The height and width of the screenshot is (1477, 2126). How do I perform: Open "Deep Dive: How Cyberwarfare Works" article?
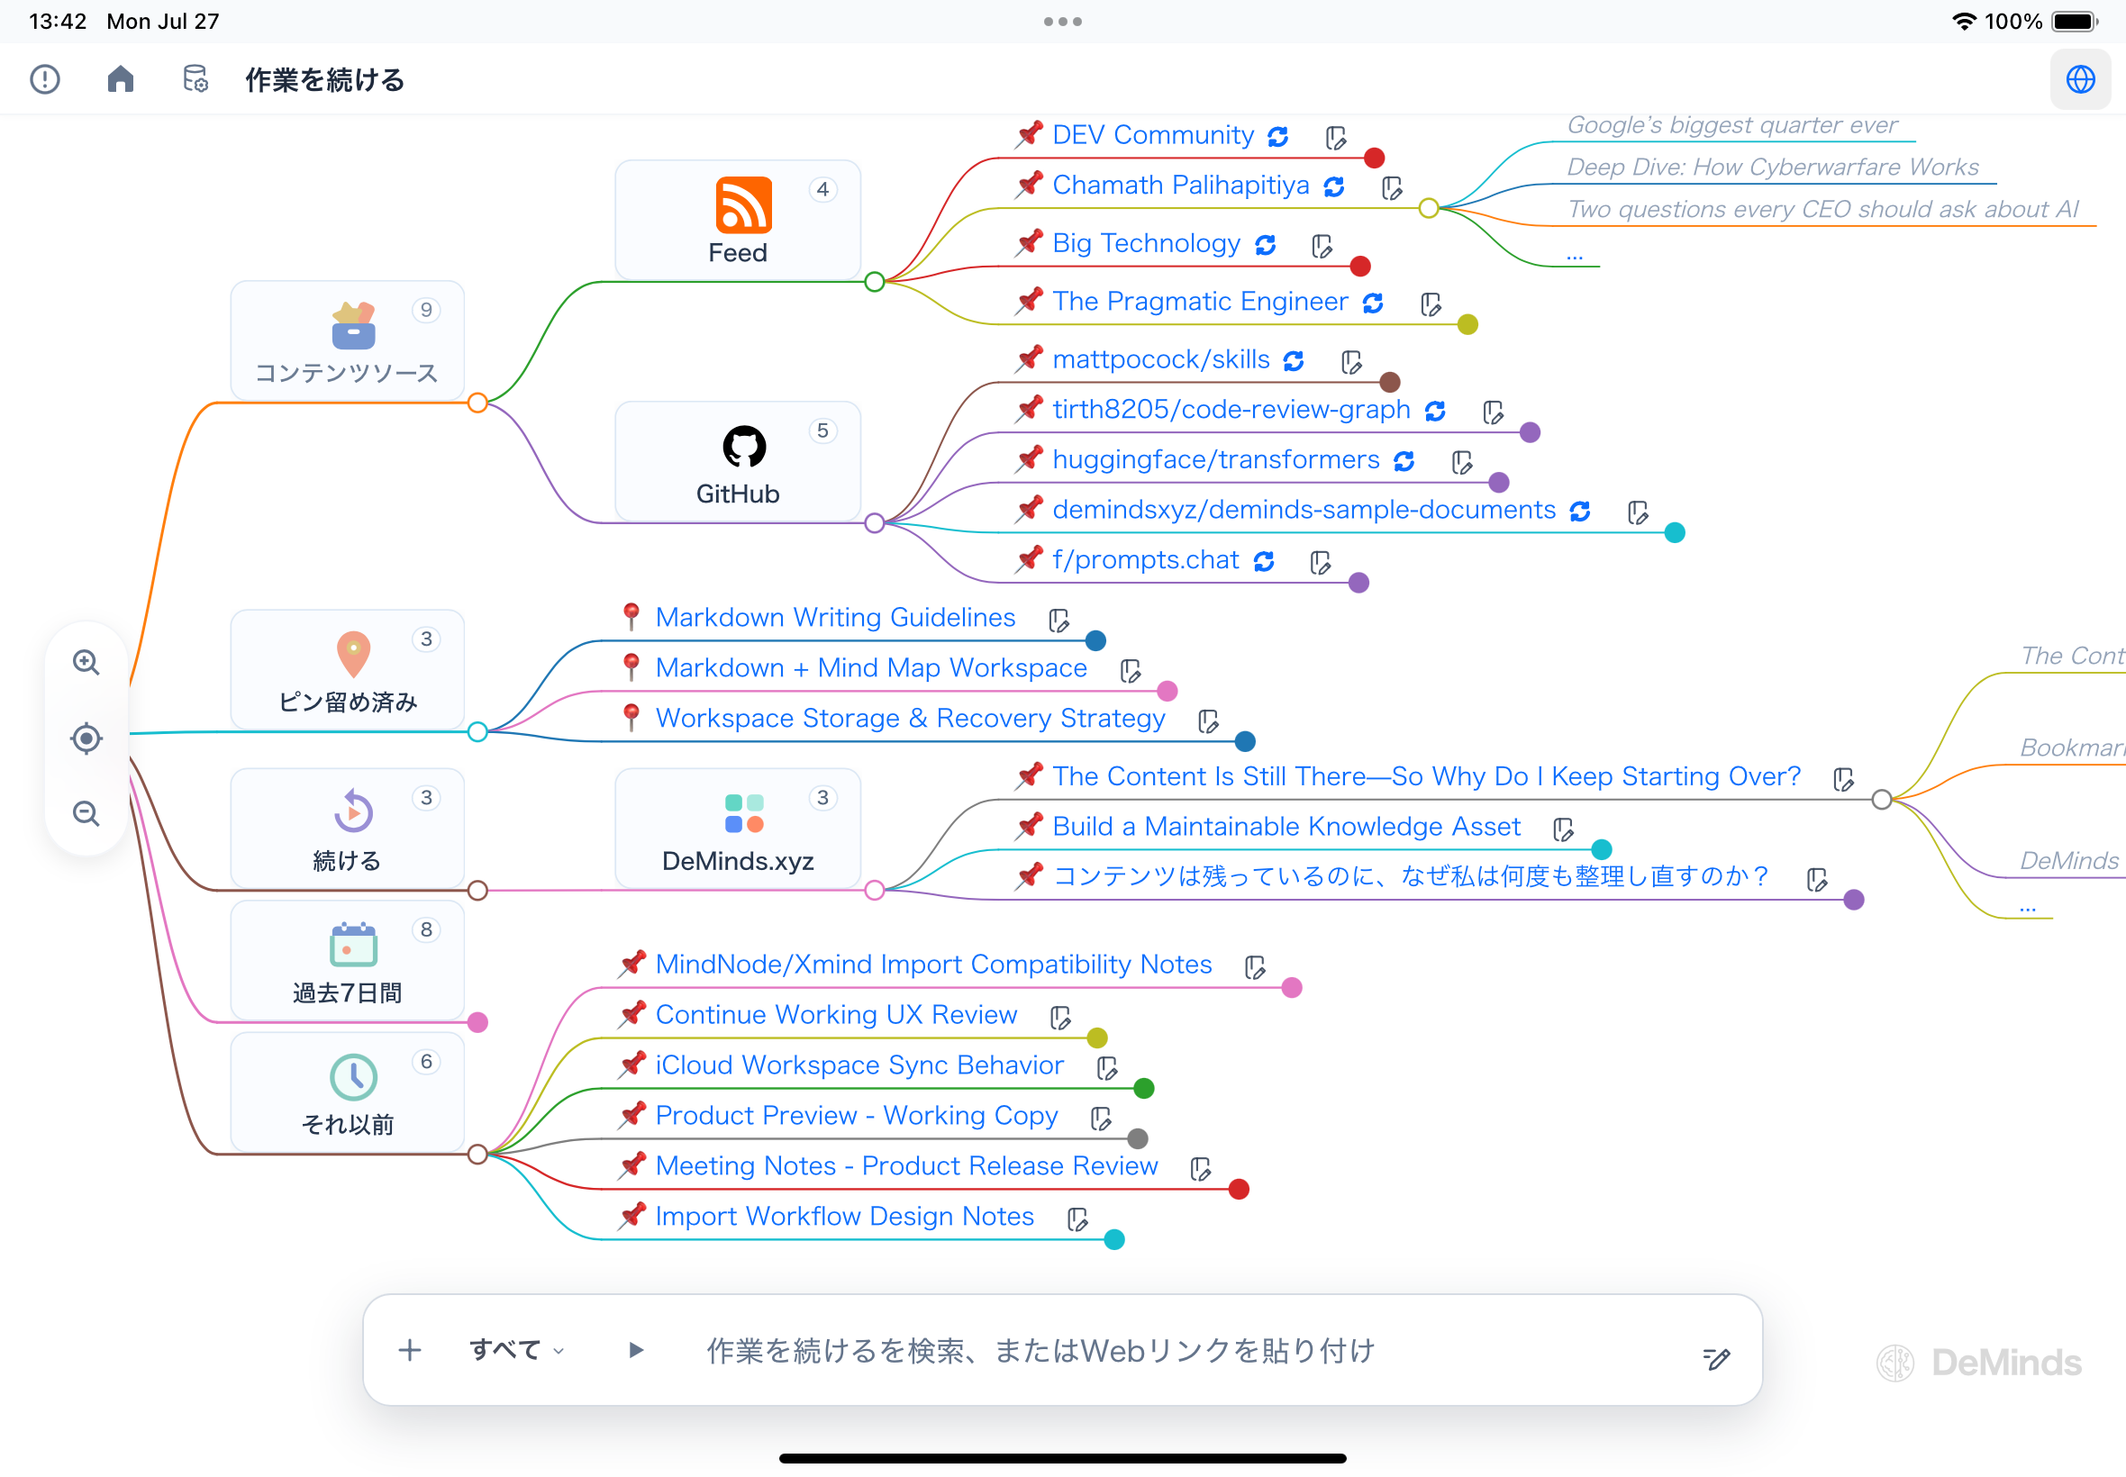[x=1773, y=167]
